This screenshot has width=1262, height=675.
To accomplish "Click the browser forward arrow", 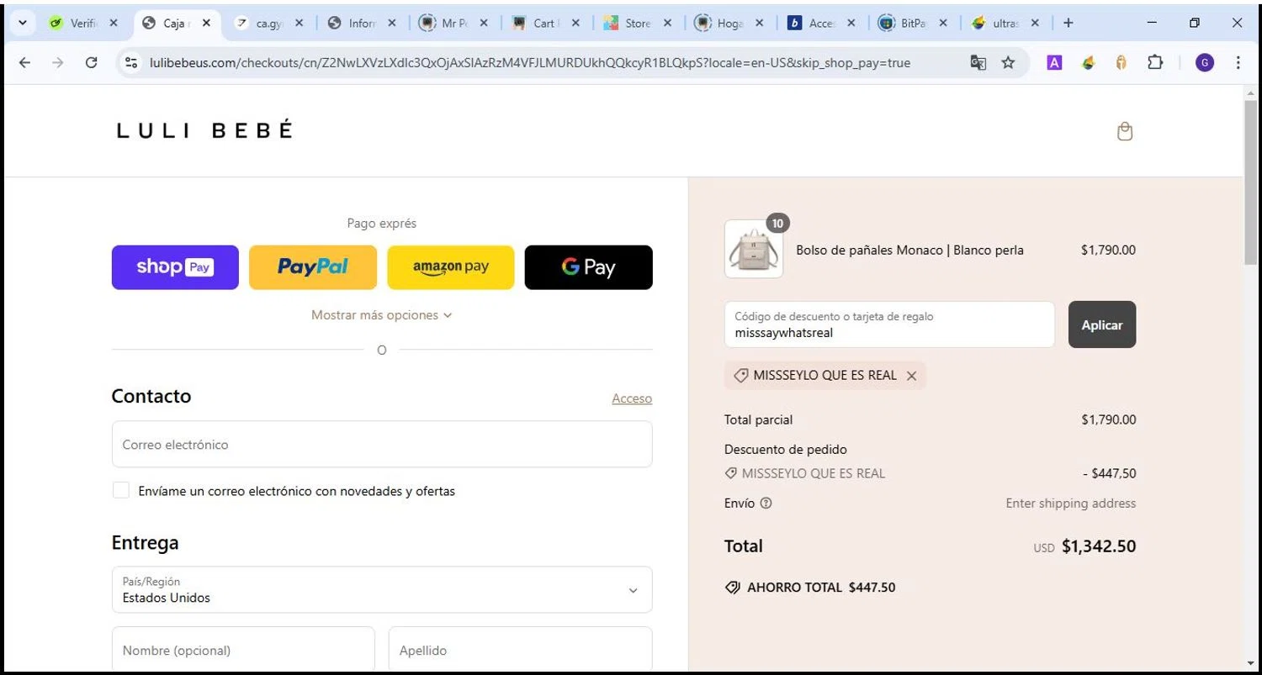I will (x=57, y=62).
